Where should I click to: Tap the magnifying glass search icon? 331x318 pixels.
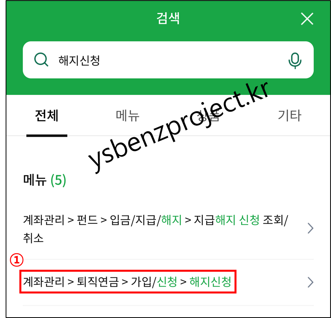coord(41,60)
